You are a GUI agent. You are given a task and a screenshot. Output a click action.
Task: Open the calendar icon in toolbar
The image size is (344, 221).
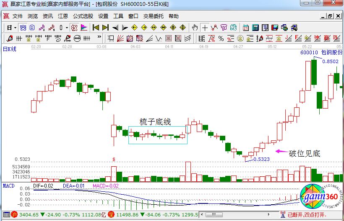click(246, 28)
